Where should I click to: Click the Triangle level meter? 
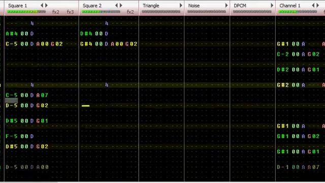pyautogui.click(x=161, y=12)
